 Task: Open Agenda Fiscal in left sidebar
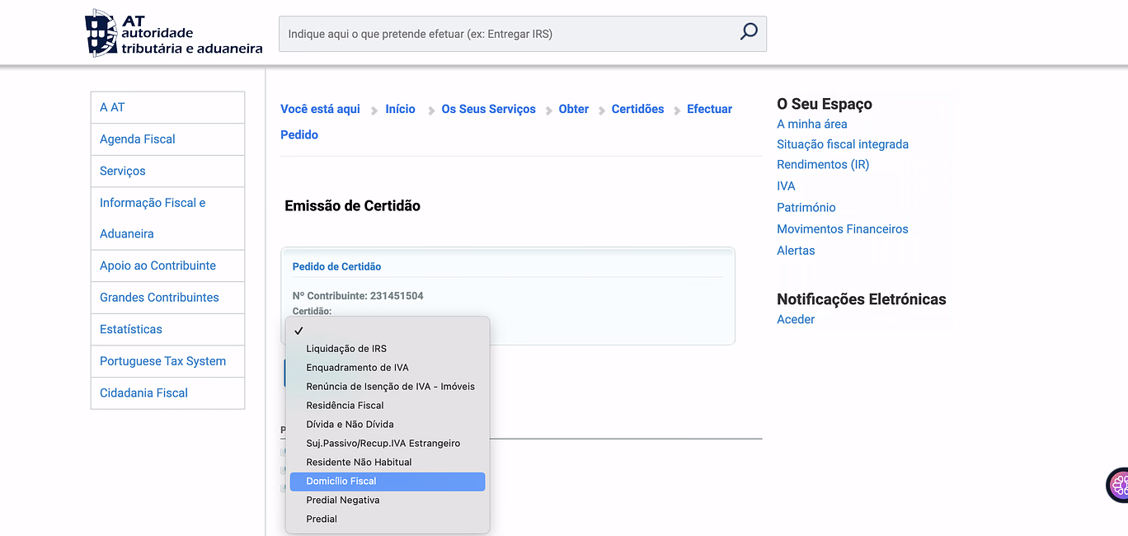(x=138, y=139)
